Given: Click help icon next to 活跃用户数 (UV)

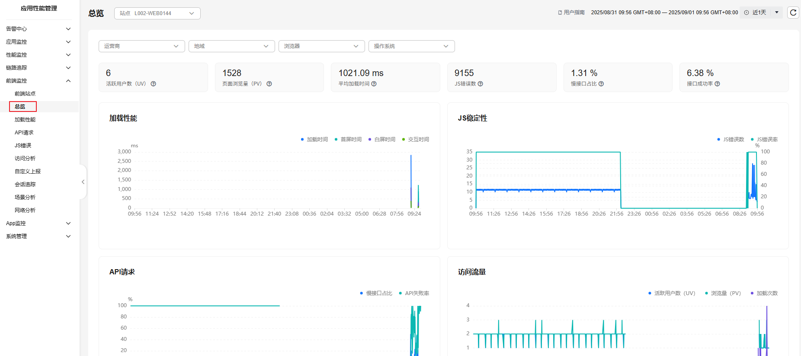Looking at the screenshot, I should coord(153,84).
